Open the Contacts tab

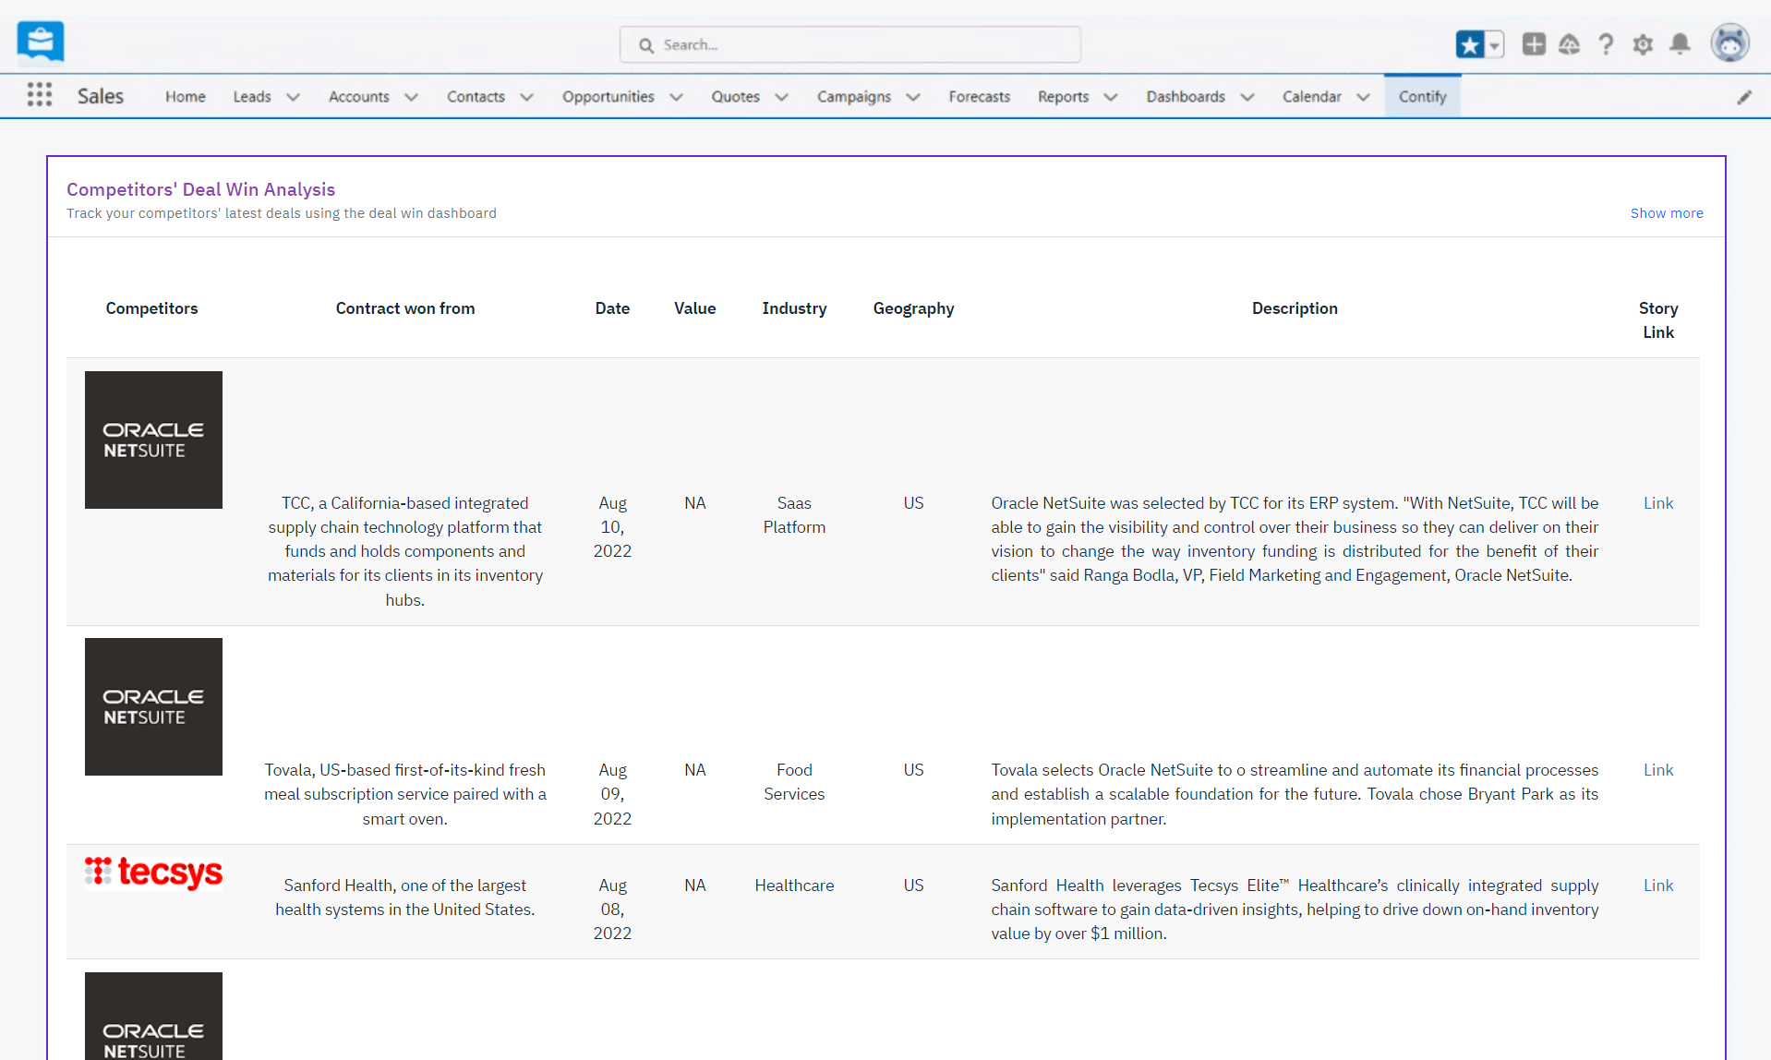click(x=476, y=96)
